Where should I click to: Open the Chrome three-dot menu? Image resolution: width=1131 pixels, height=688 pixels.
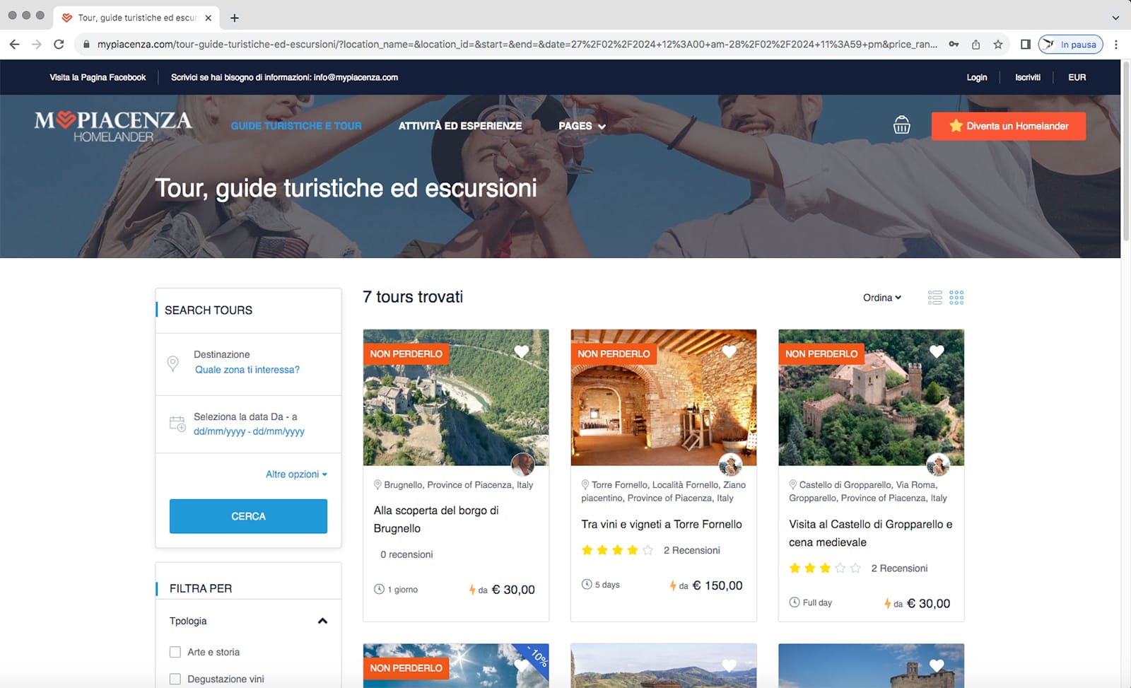click(1116, 44)
